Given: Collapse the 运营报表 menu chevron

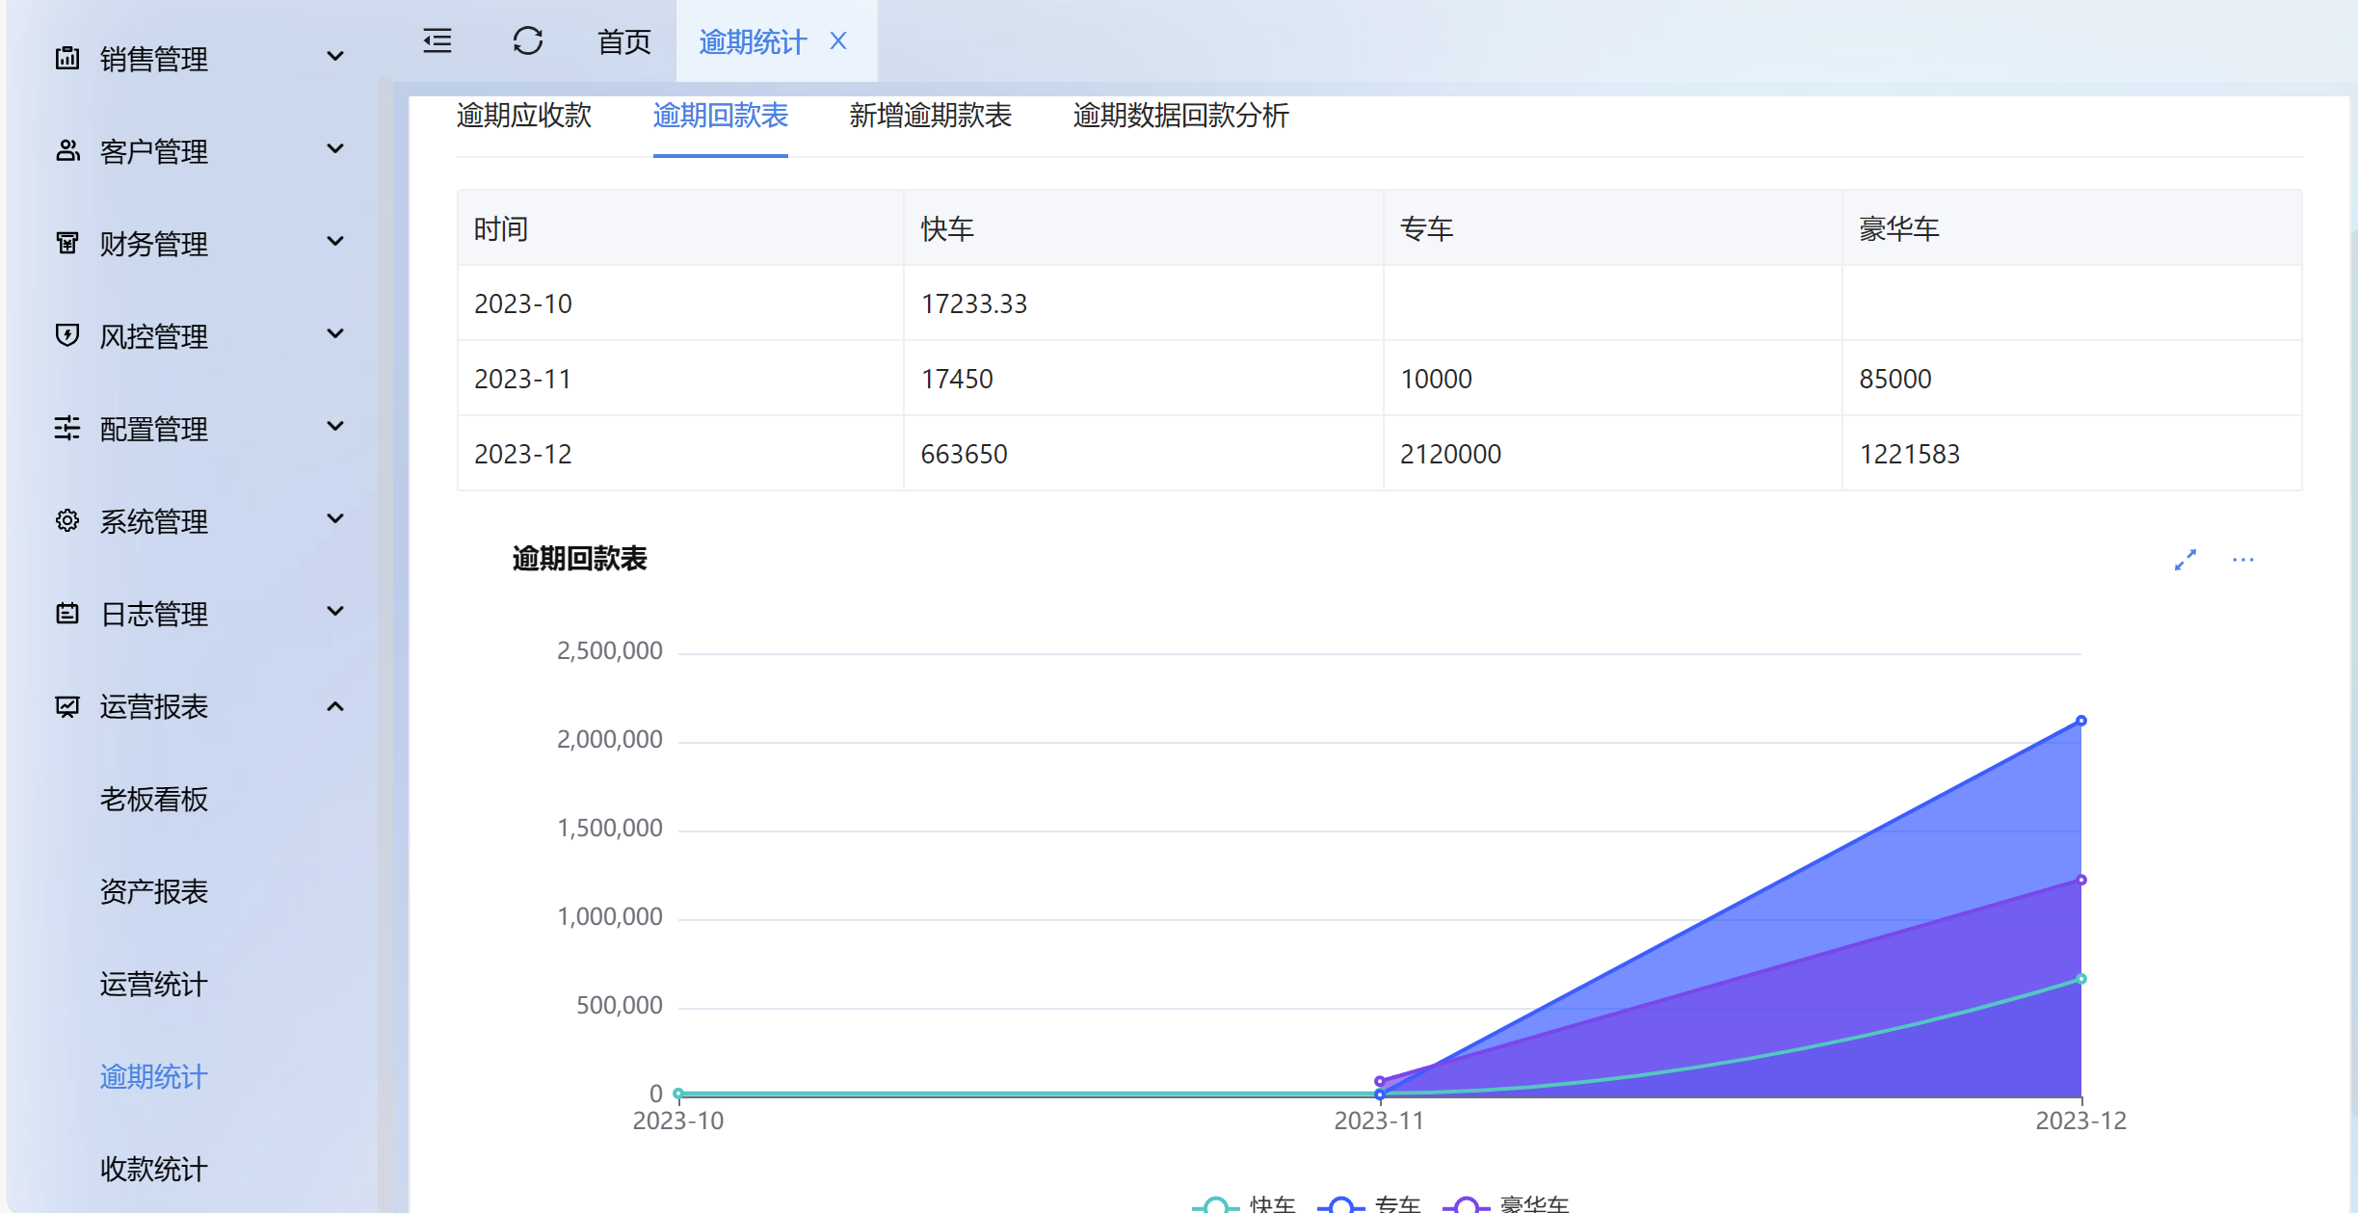Looking at the screenshot, I should [335, 706].
